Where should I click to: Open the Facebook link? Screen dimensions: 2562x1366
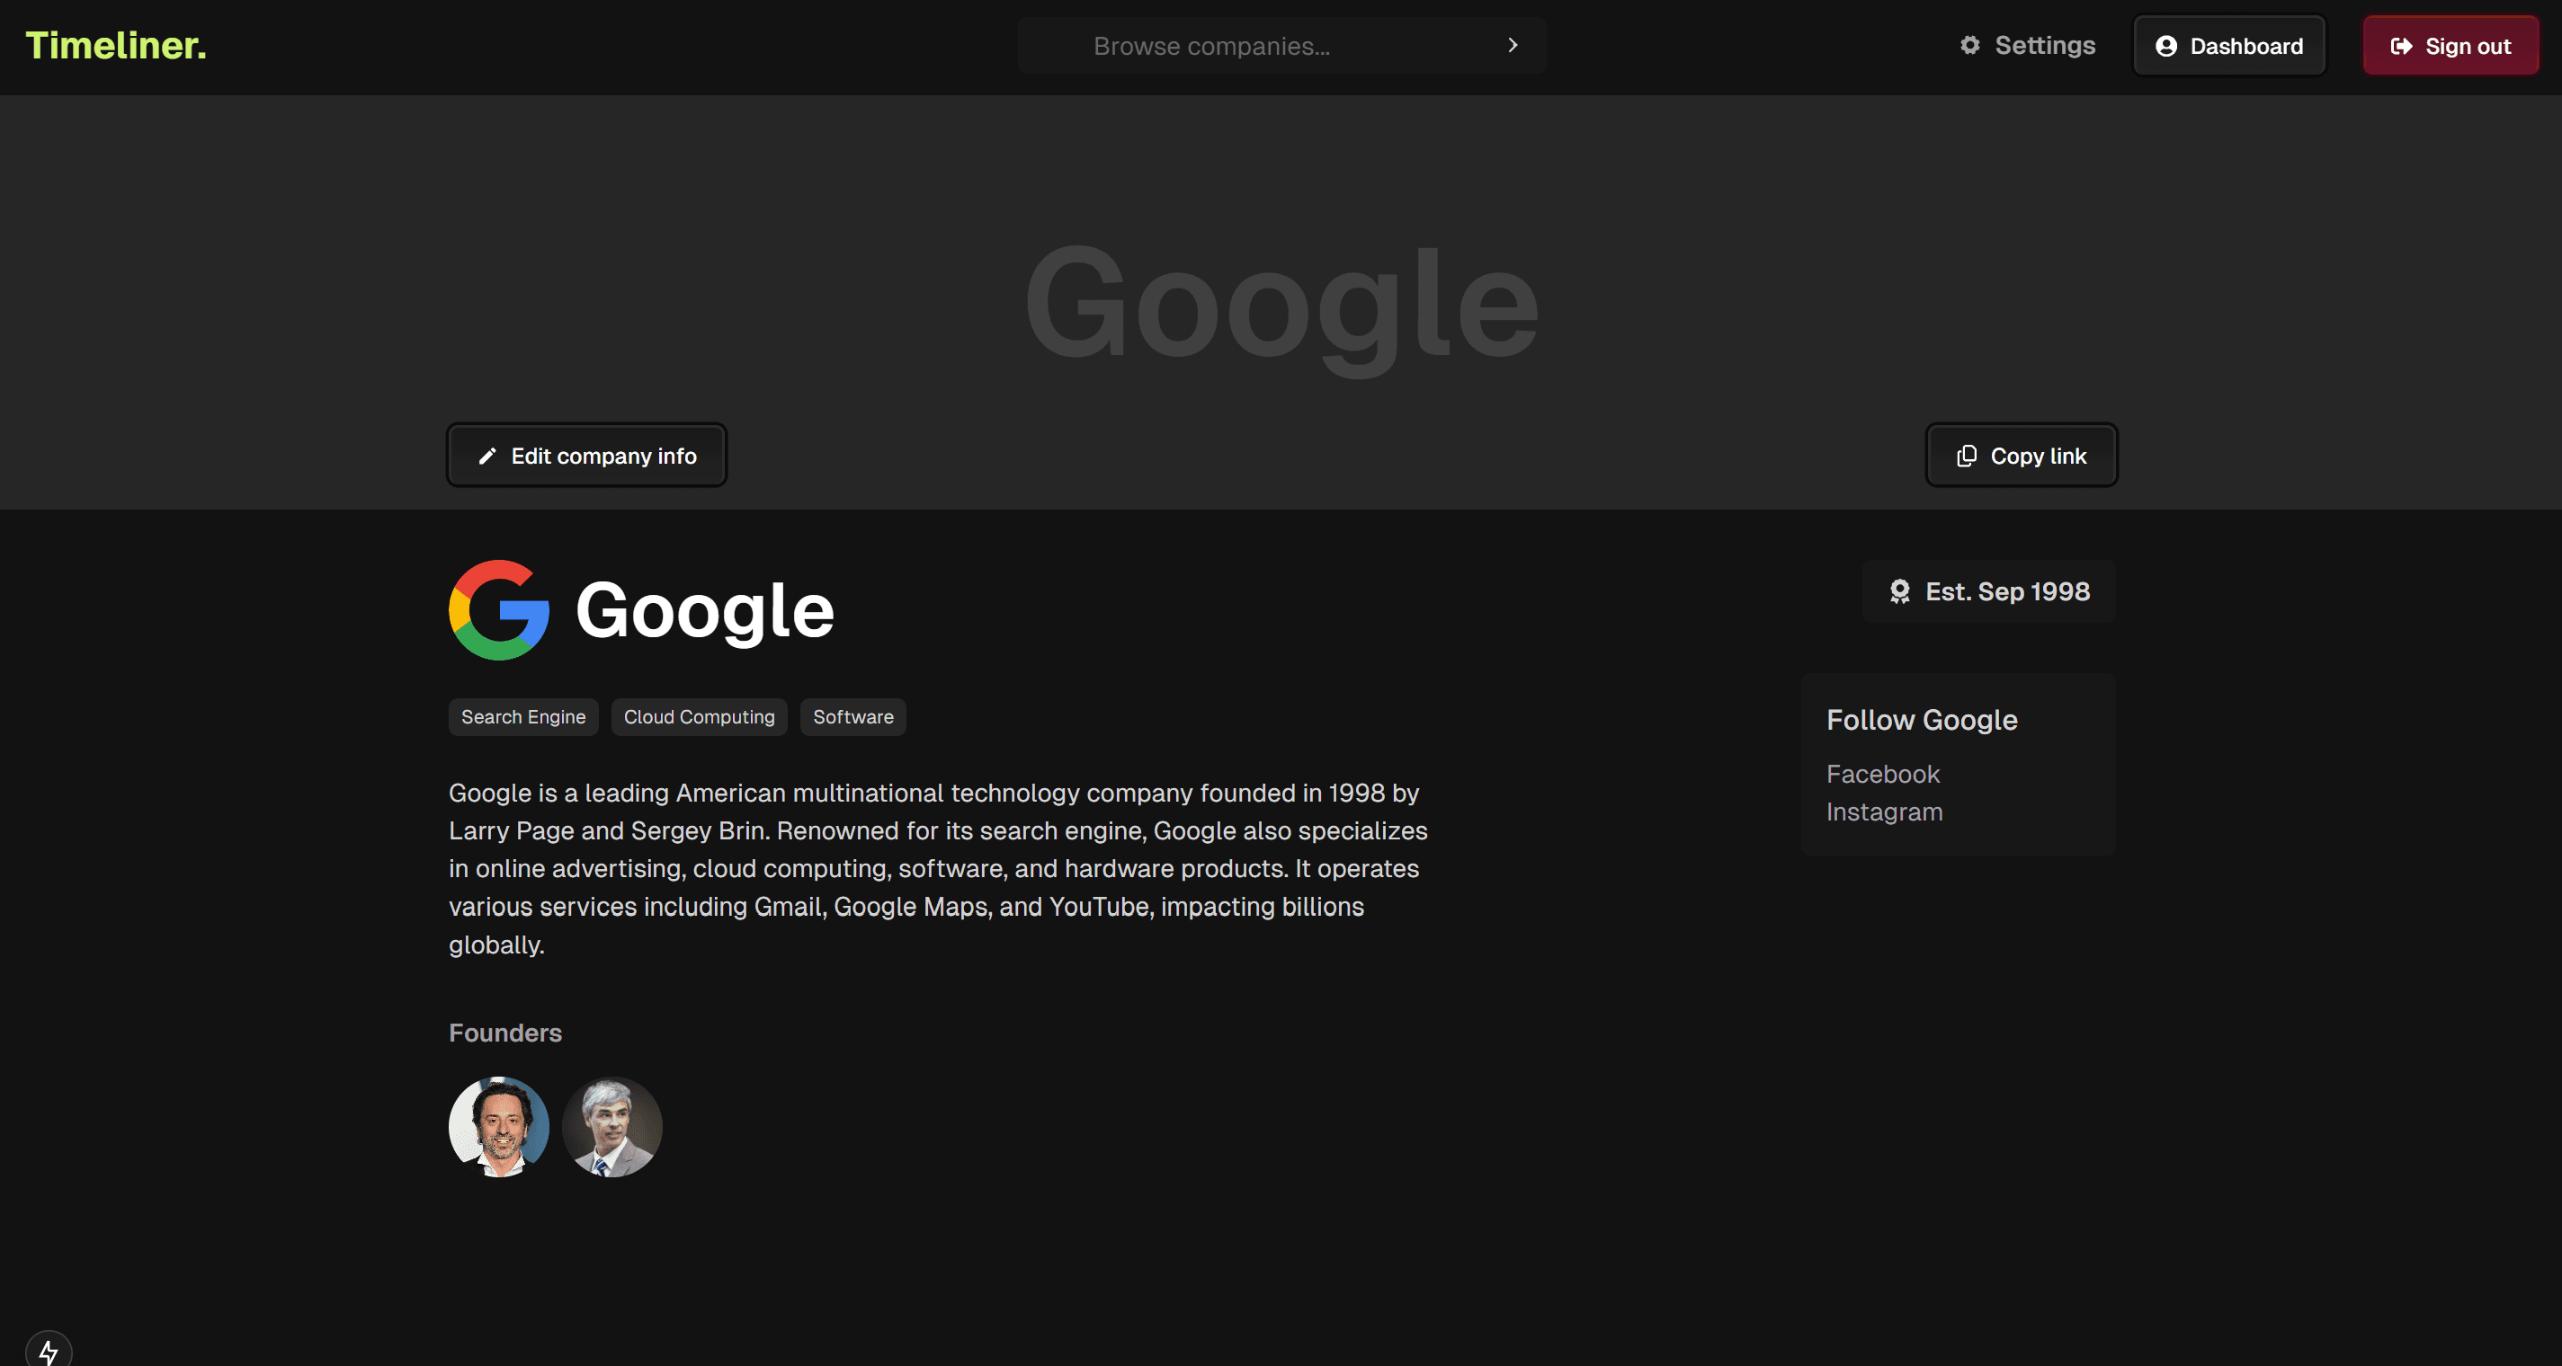pos(1883,775)
